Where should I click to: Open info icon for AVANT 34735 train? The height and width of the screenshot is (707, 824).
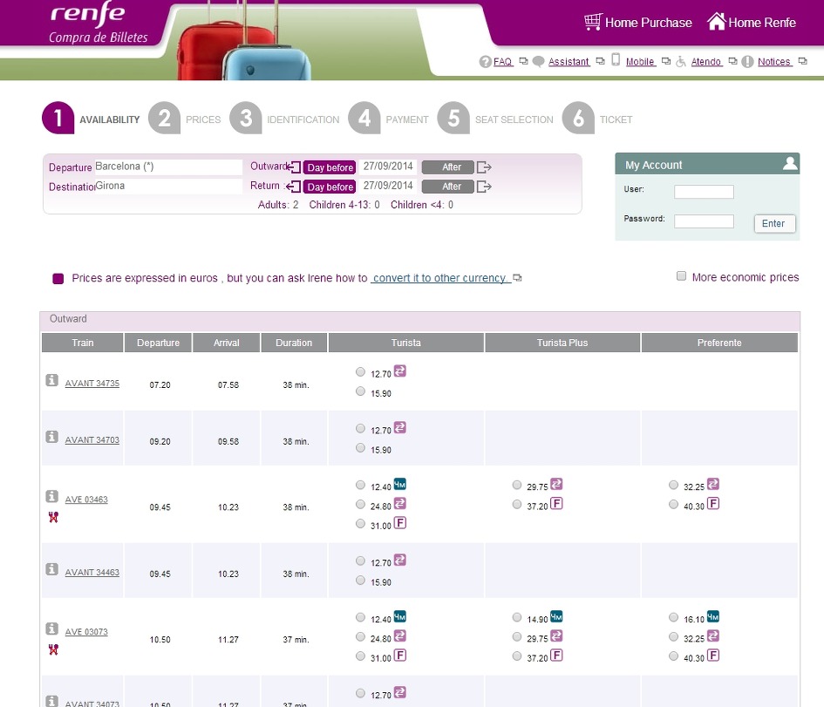(52, 380)
